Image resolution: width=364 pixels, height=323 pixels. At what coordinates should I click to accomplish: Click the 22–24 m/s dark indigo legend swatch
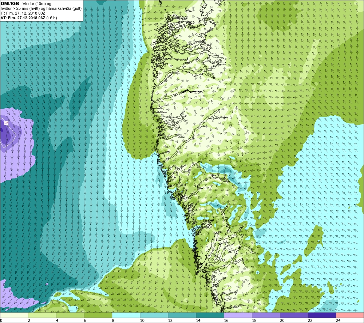[322, 315]
